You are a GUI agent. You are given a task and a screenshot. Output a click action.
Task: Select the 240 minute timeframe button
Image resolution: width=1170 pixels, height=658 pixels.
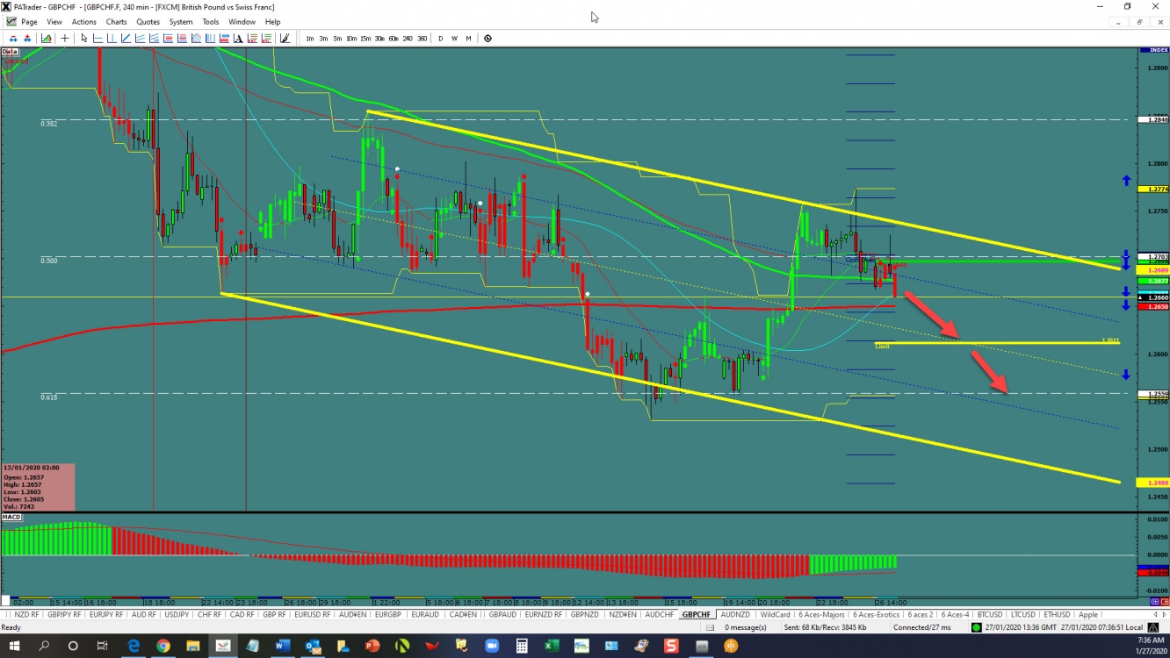408,39
